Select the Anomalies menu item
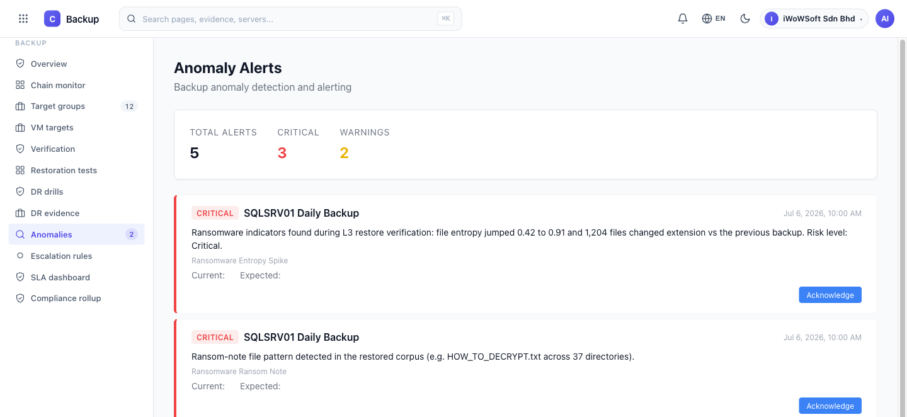 click(x=76, y=235)
